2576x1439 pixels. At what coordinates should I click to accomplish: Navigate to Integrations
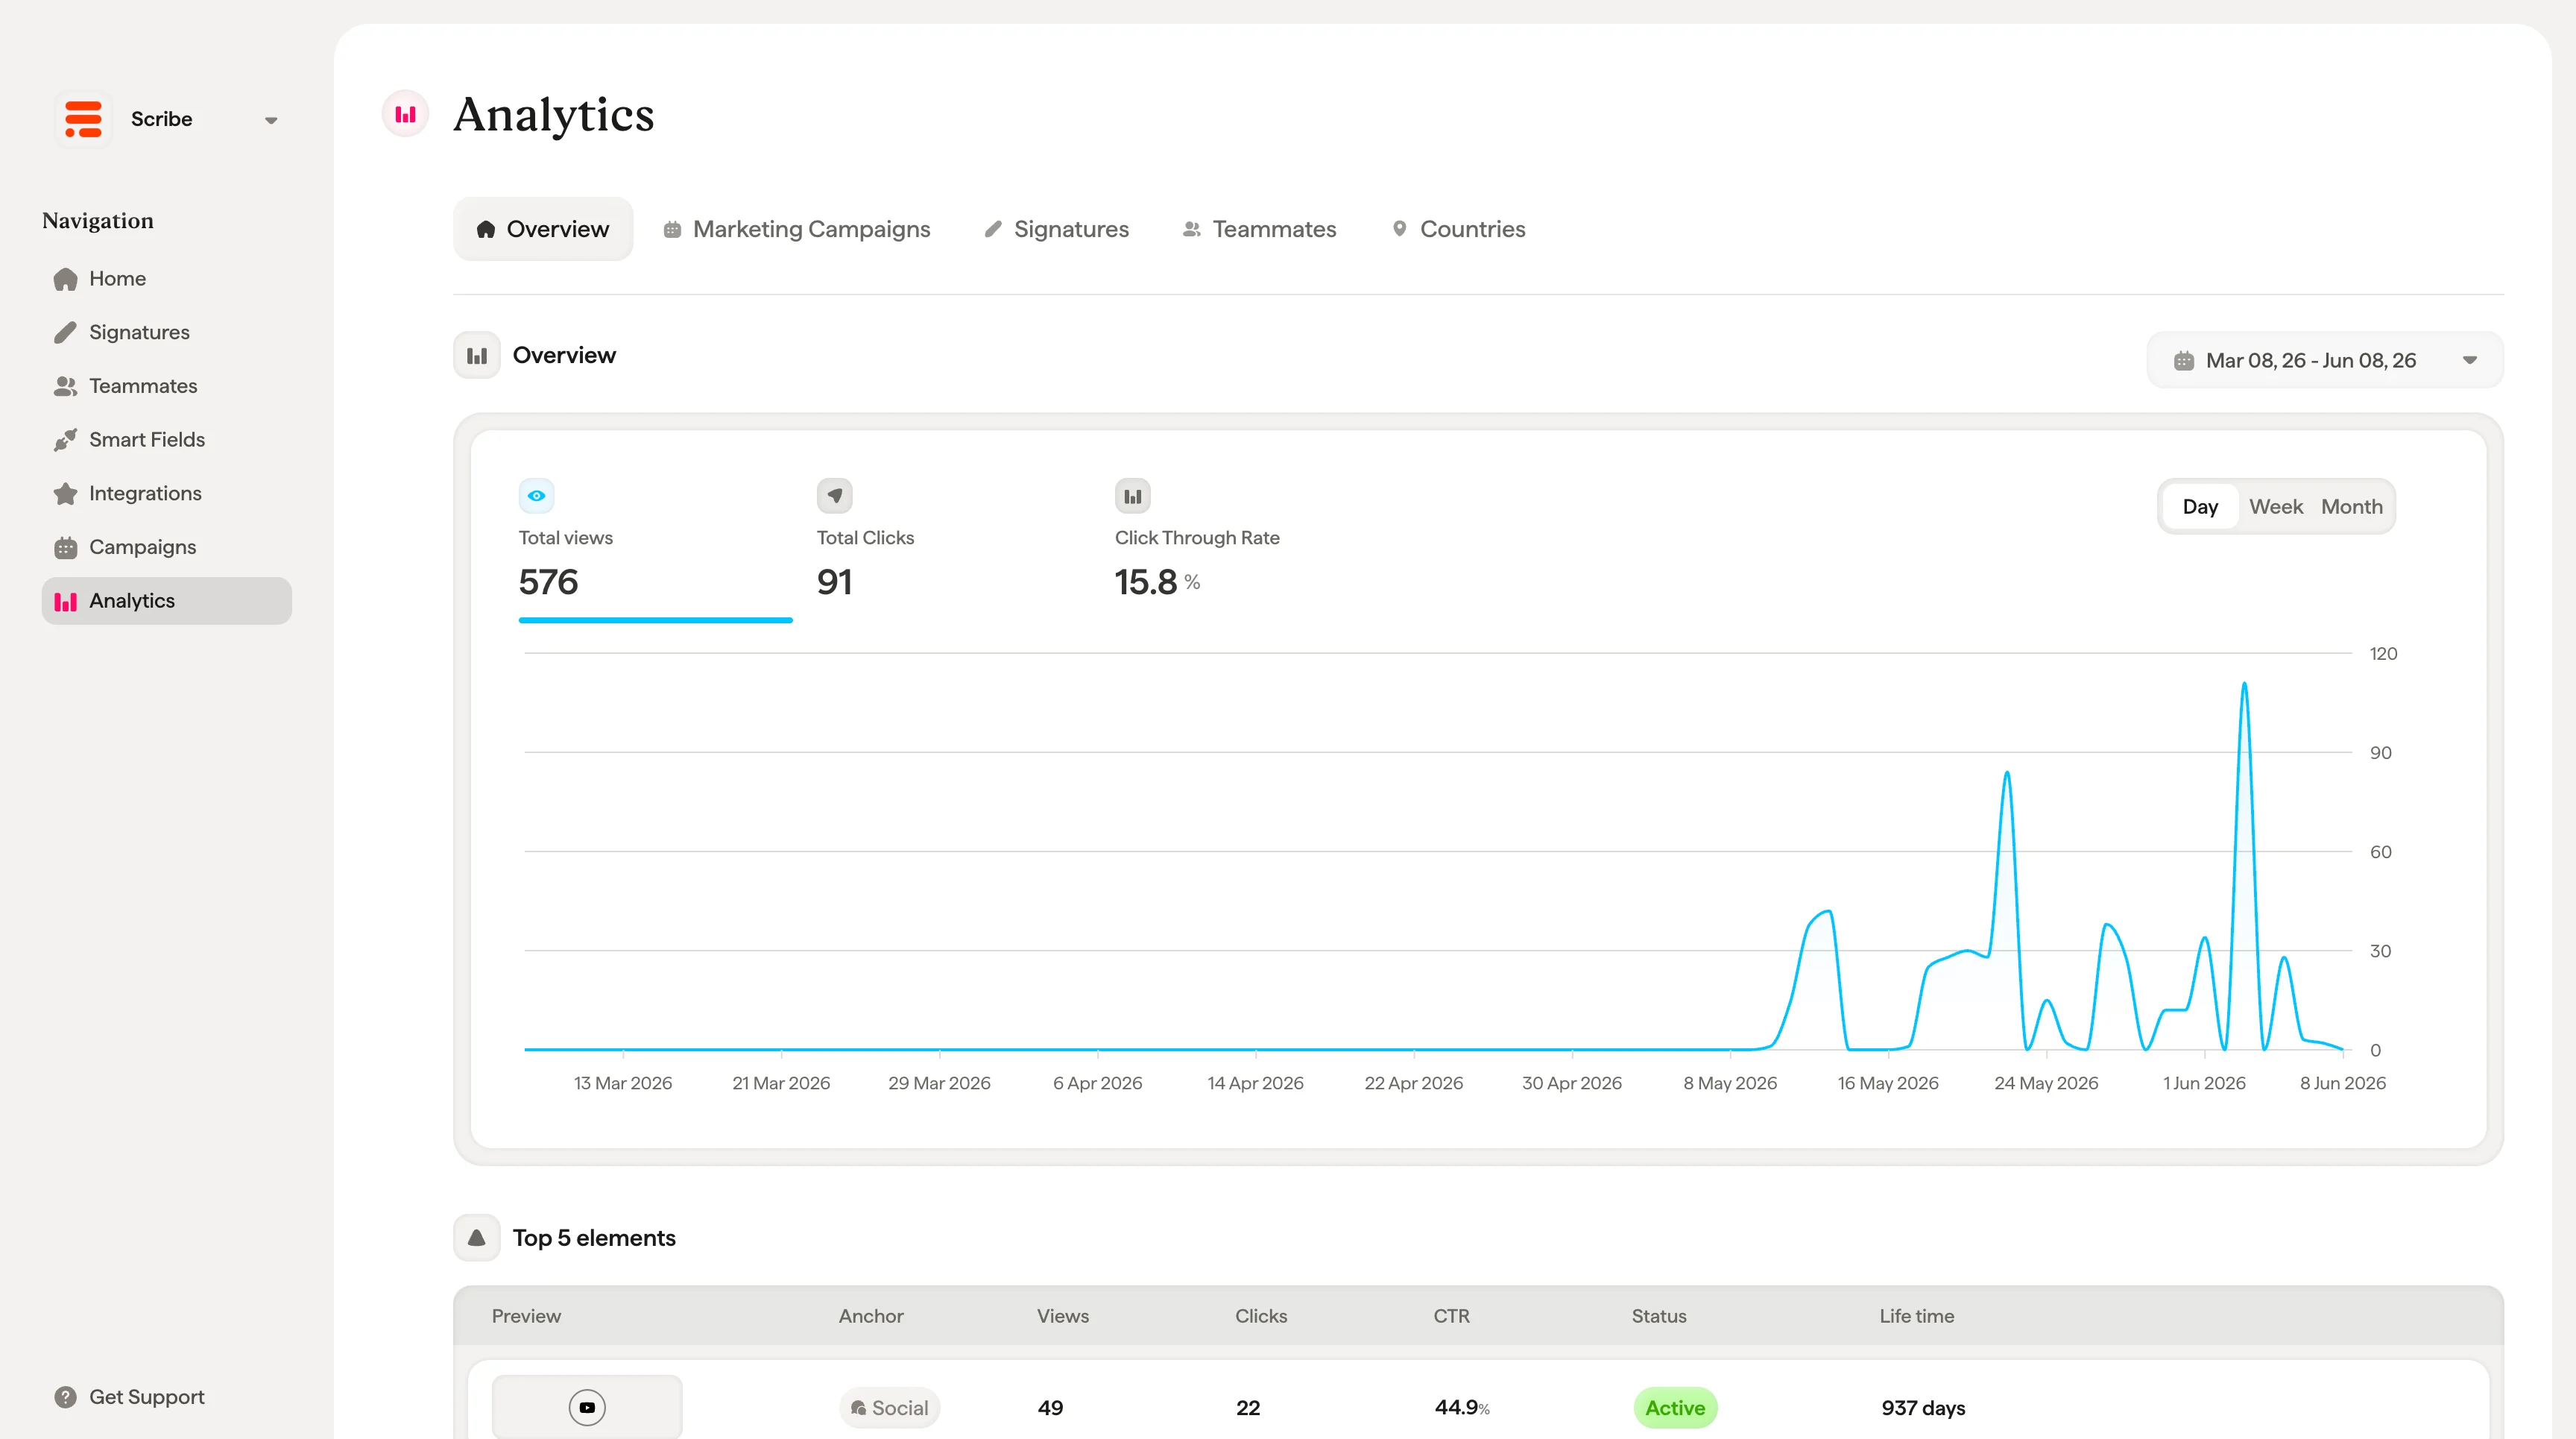coord(167,494)
